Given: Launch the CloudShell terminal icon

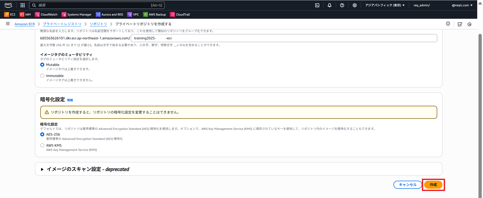Looking at the screenshot, I should click(317, 5).
